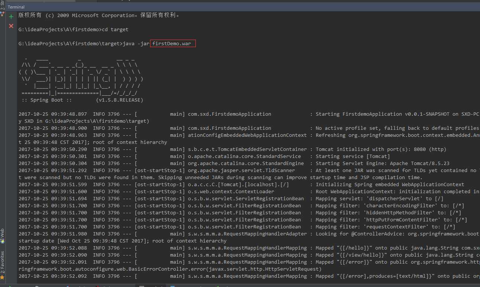Click the 'characterEncodingFilter' mapping message
Viewport: 480px width, 287px height.
point(390,206)
